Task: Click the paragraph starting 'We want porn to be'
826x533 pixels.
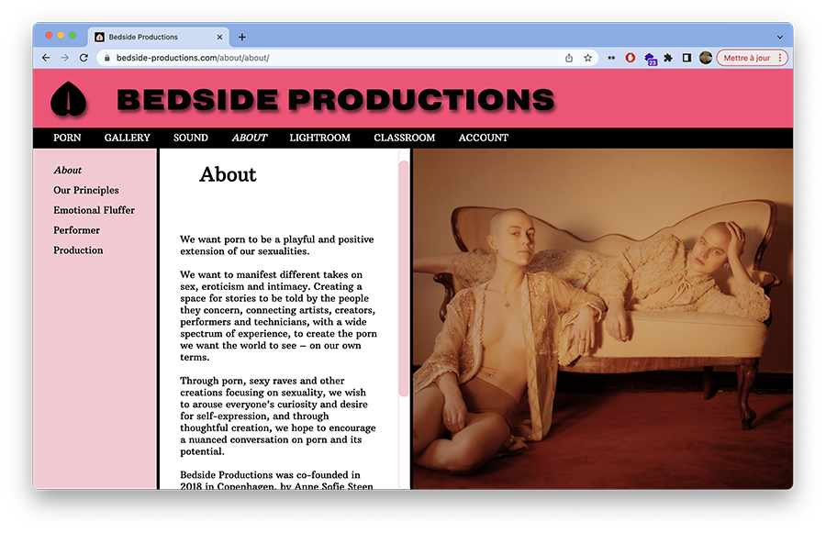Action: pyautogui.click(x=277, y=245)
